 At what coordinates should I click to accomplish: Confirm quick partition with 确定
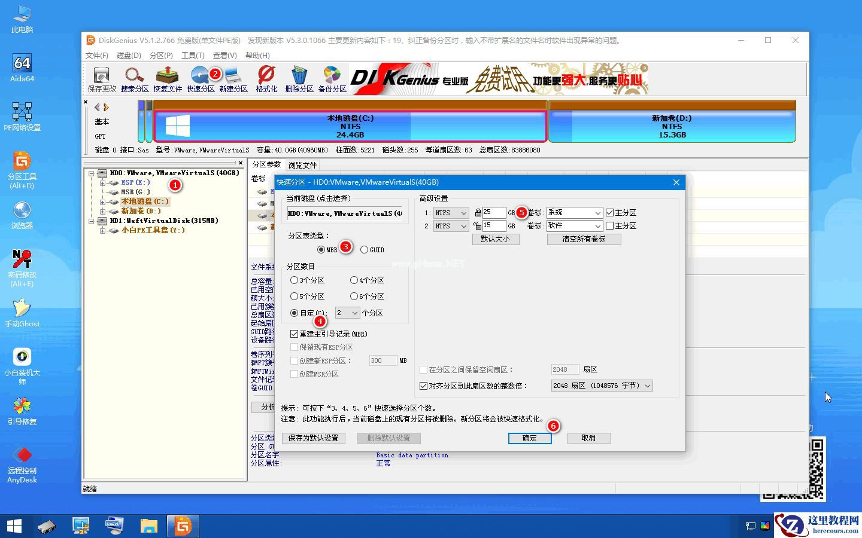529,438
